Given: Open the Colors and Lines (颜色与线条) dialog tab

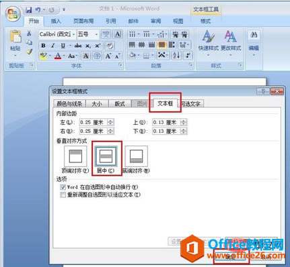Looking at the screenshot, I should tap(69, 104).
